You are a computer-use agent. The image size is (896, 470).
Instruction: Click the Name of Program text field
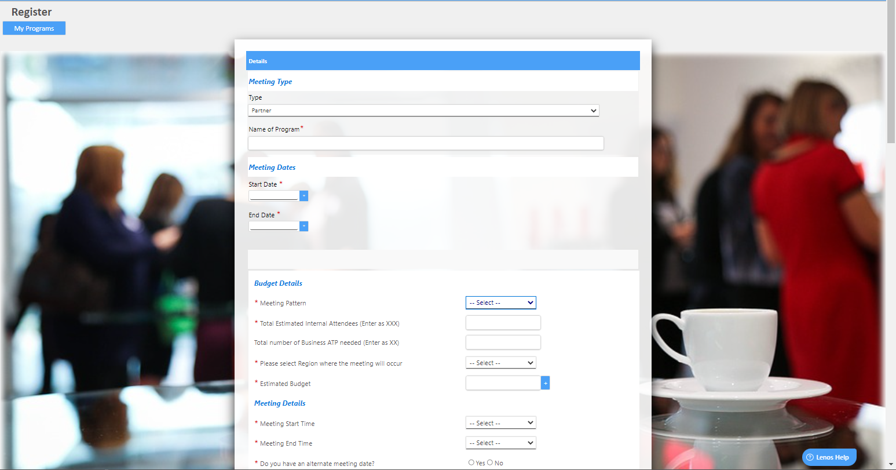point(426,143)
